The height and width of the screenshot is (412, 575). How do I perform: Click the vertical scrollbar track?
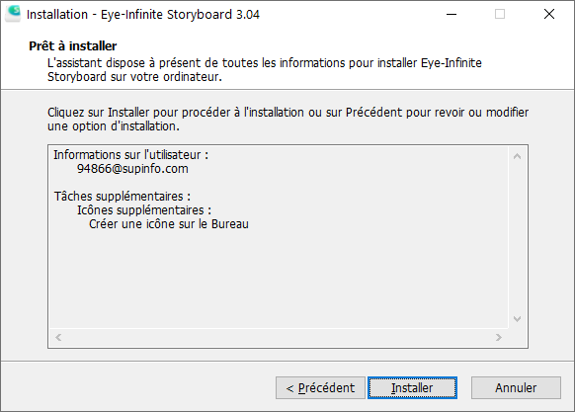point(517,238)
